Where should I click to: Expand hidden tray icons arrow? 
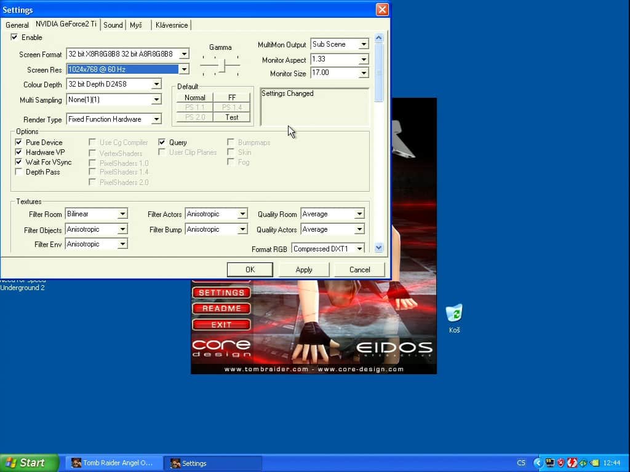(x=538, y=463)
